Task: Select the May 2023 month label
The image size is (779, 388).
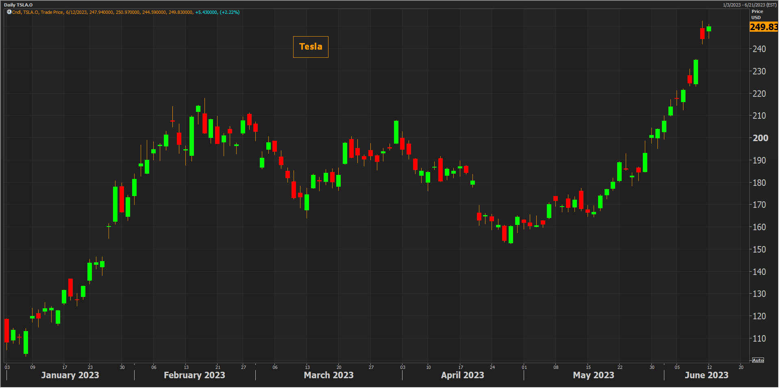Action: point(593,375)
